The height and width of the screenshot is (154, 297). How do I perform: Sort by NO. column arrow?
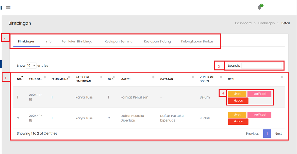click(x=22, y=77)
